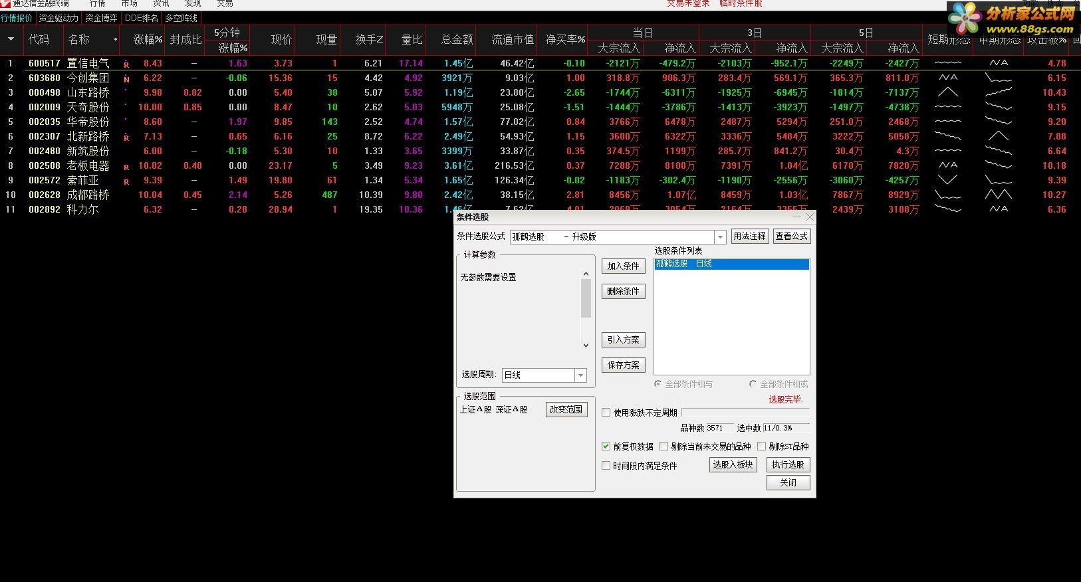
Task: Click 用法注释 button
Action: (750, 236)
